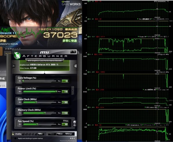Select profile slot 4
The width and height of the screenshot is (173, 142).
[x=33, y=134]
